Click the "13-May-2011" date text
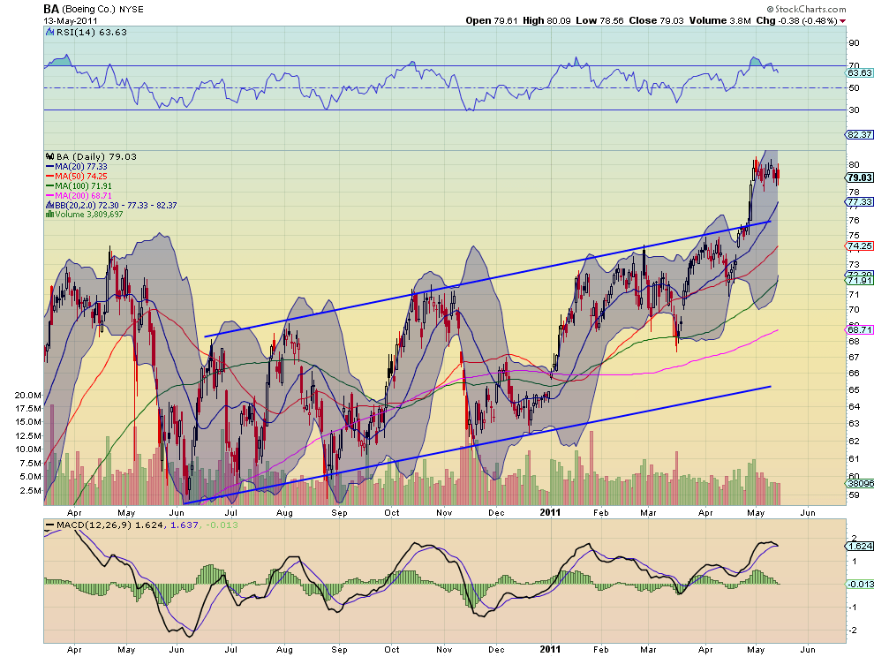The width and height of the screenshot is (874, 657). tap(71, 20)
